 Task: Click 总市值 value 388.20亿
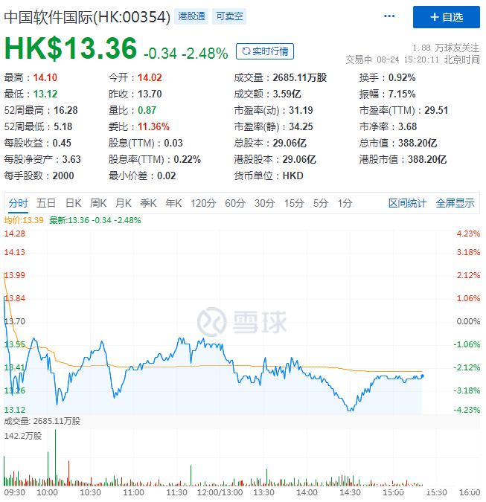coord(417,143)
